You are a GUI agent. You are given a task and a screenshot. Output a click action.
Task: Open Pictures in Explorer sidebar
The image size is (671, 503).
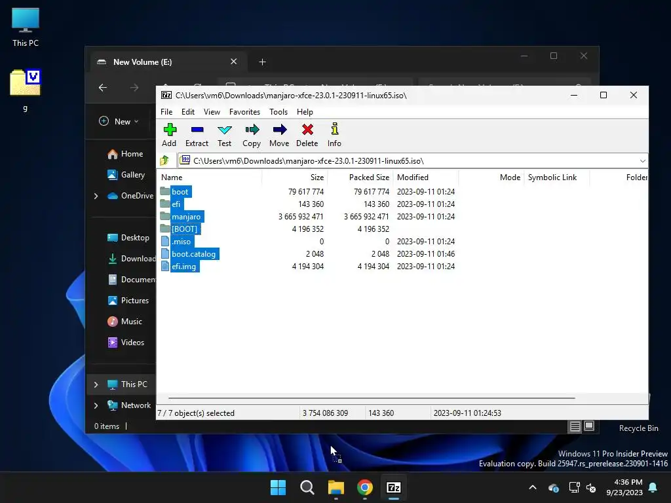tap(128, 301)
